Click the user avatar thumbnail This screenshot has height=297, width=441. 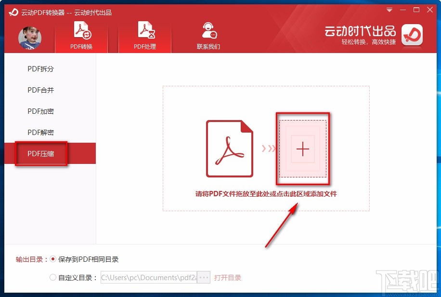[x=30, y=36]
